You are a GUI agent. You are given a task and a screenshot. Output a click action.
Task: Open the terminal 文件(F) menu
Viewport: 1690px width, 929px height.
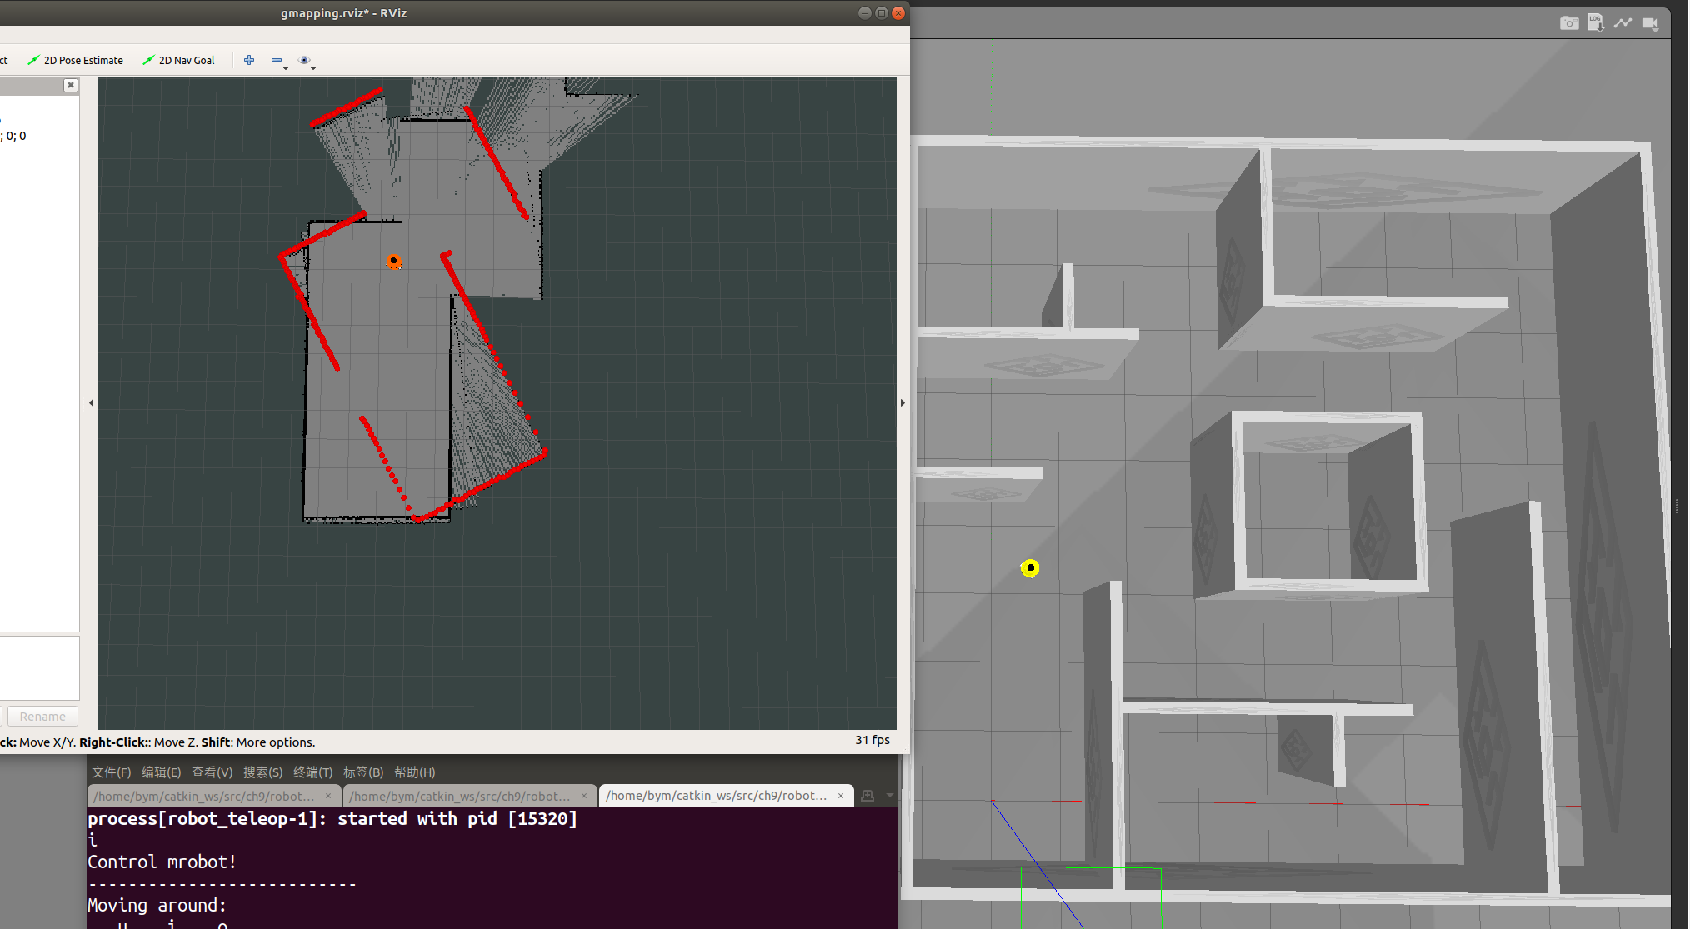point(111,772)
